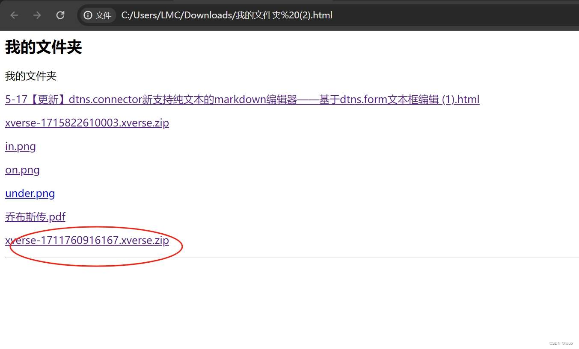579x349 pixels.
Task: Click the browser forward arrow
Action: click(37, 15)
